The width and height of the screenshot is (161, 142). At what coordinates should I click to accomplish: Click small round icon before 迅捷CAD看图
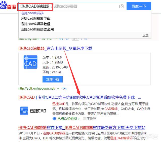click(x=54, y=119)
